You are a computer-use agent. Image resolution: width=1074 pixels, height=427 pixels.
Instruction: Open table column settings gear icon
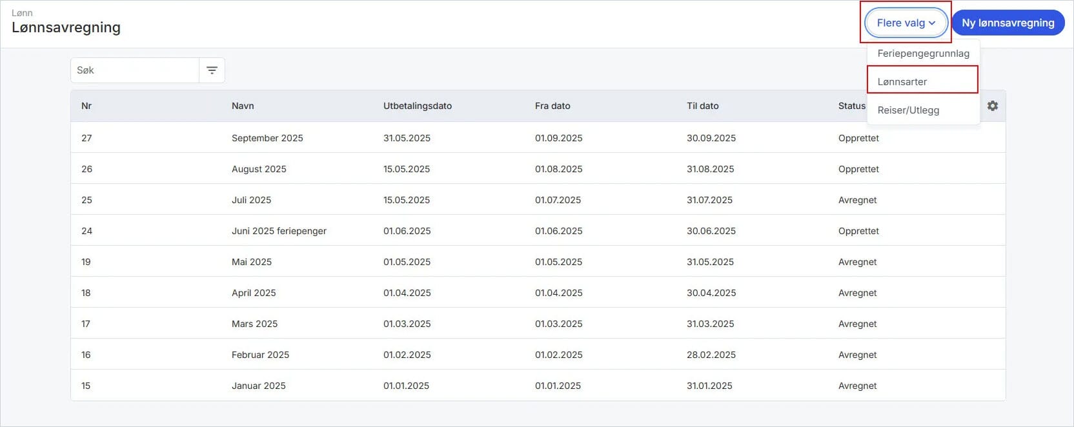point(993,106)
